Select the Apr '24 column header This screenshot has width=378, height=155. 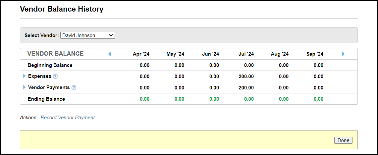[141, 54]
